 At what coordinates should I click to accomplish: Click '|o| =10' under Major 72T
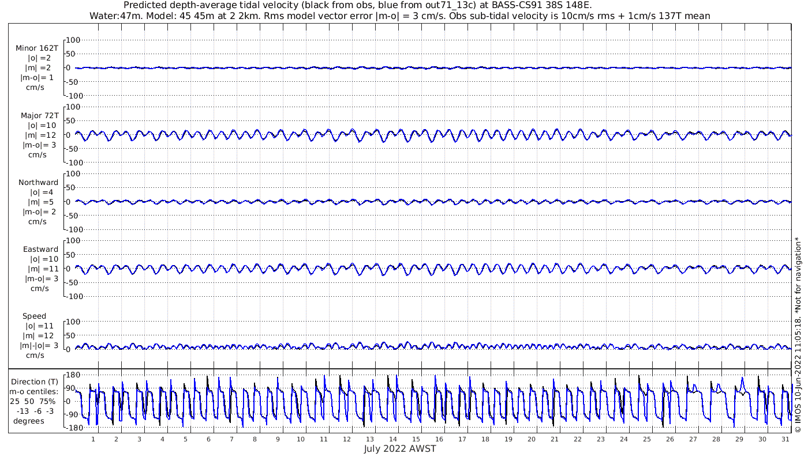(42, 125)
